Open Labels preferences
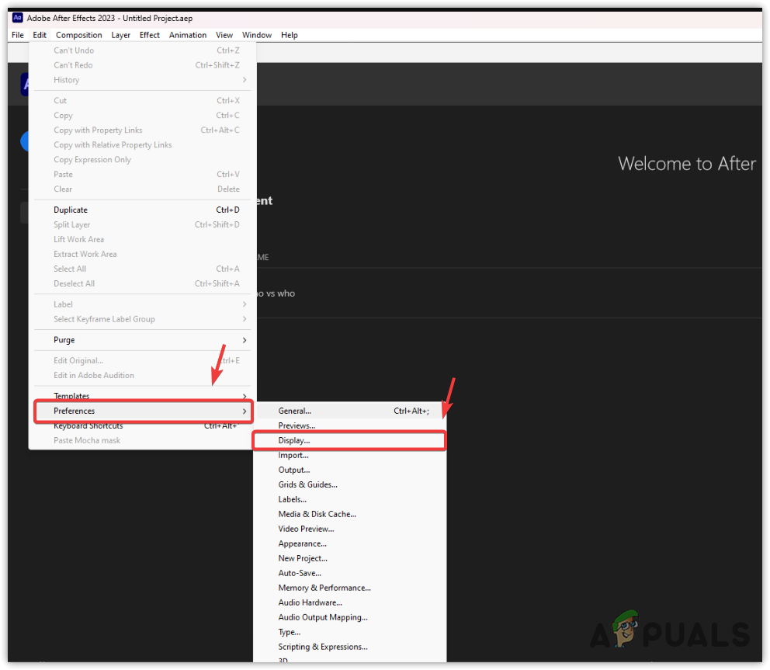Screen dimensions: 770x670 tap(349, 499)
